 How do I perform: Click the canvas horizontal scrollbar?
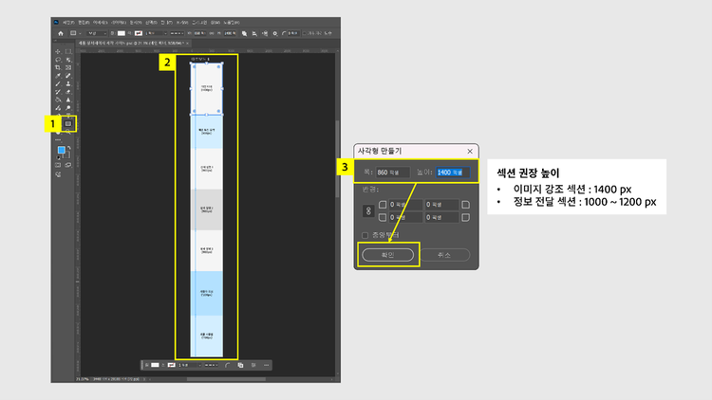point(226,379)
